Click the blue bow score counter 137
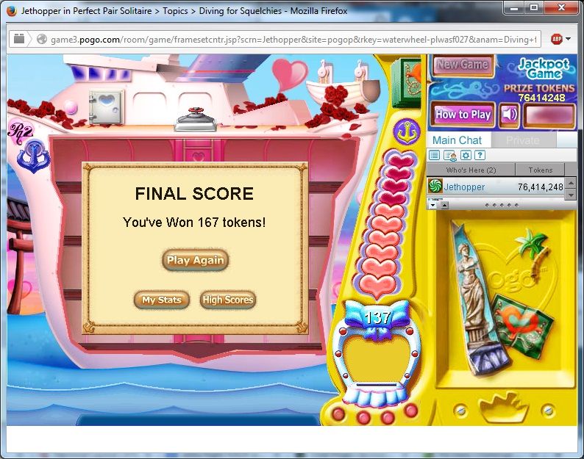The height and width of the screenshot is (459, 584). pos(377,318)
